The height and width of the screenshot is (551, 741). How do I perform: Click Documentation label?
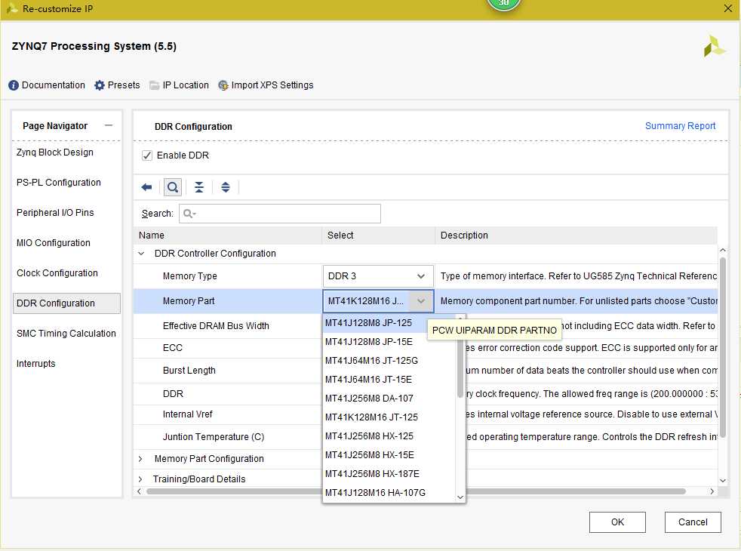click(x=54, y=85)
